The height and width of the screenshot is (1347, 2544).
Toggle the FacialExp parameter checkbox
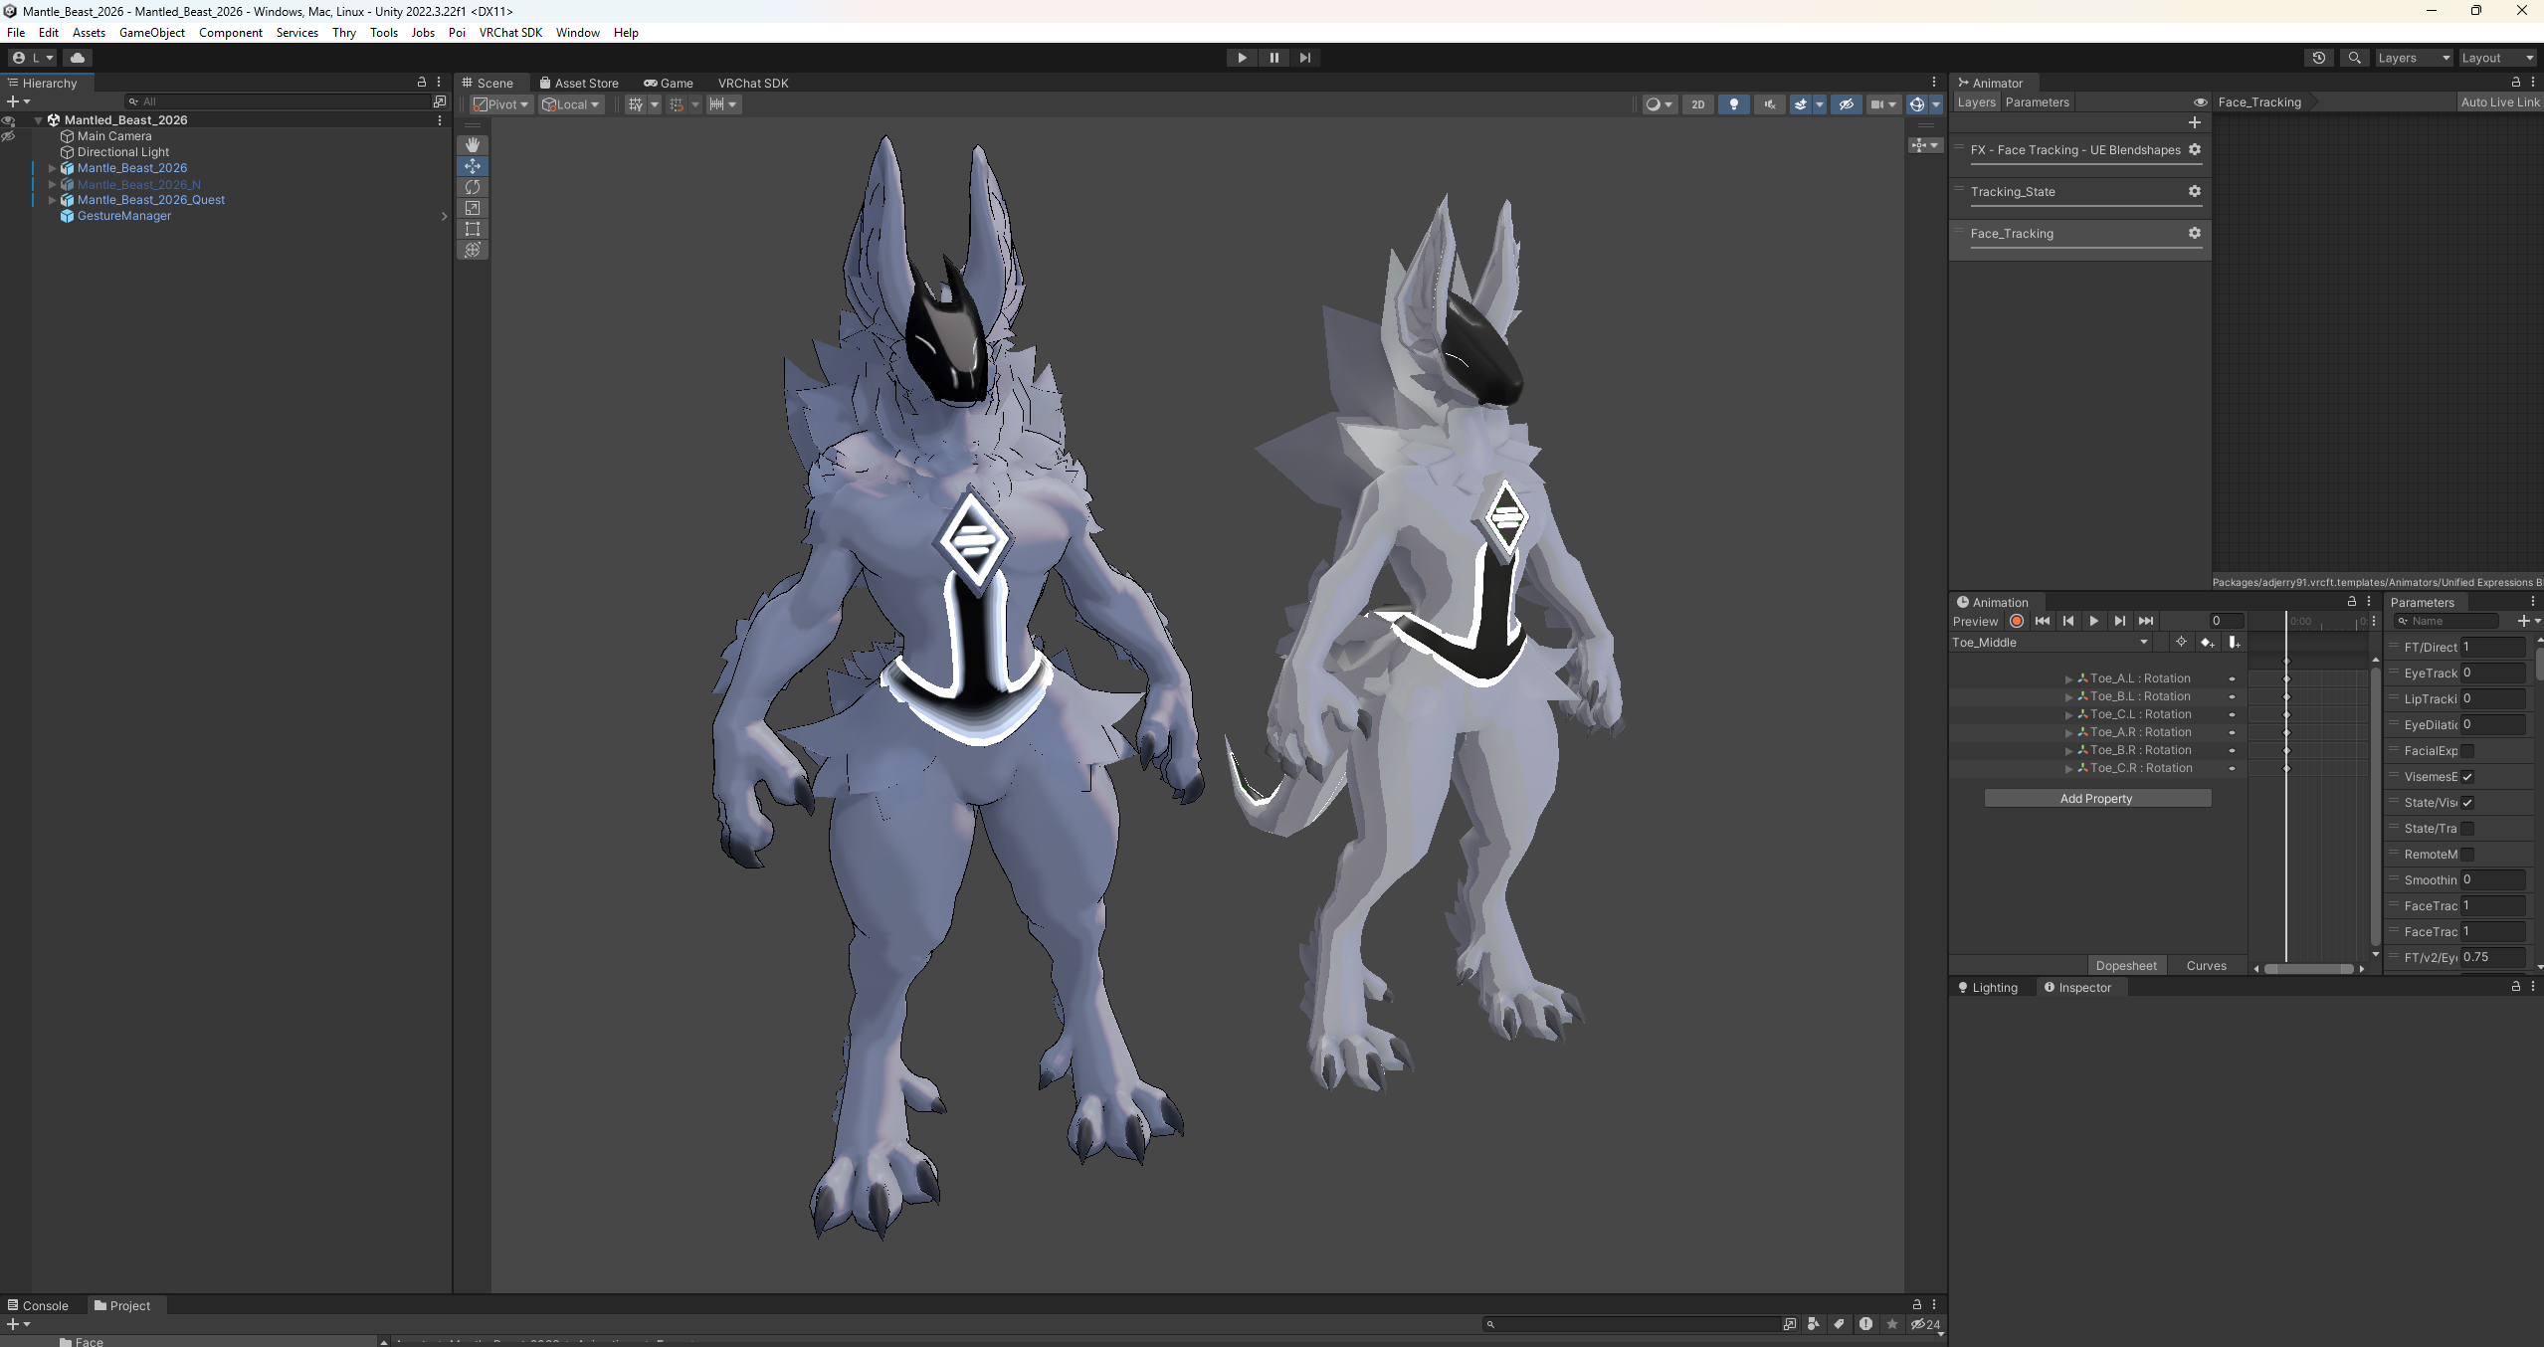(x=2467, y=751)
